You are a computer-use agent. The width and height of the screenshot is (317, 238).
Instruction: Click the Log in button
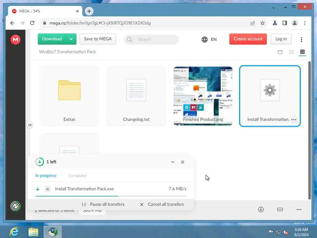coord(281,39)
